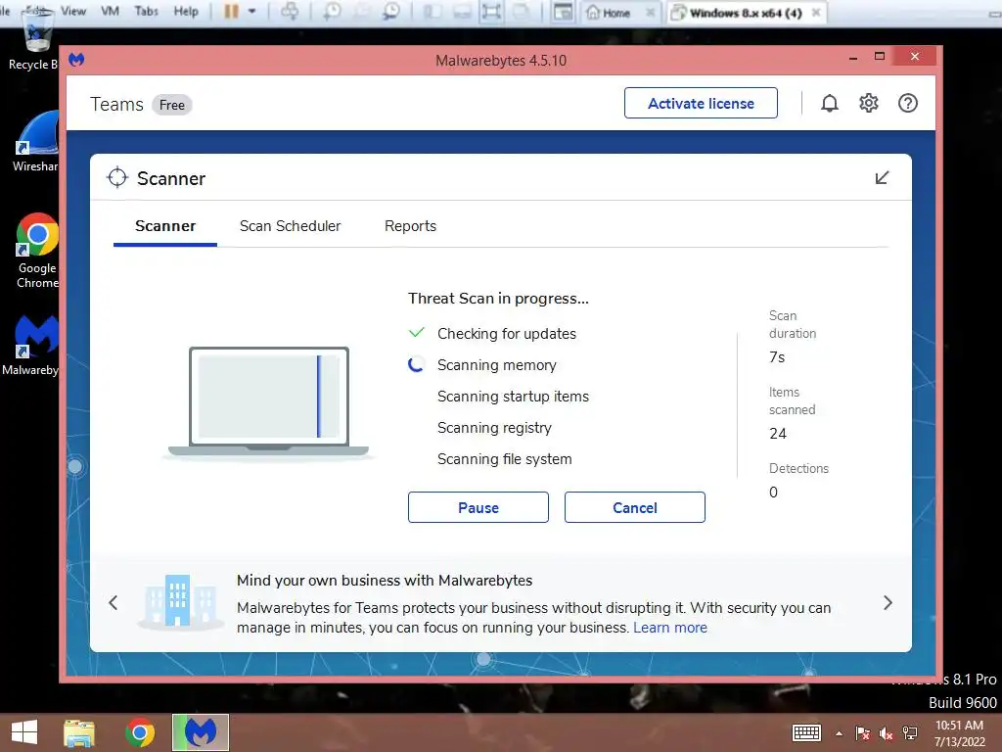The width and height of the screenshot is (1002, 752).
Task: Open the Windows Start button
Action: [24, 732]
